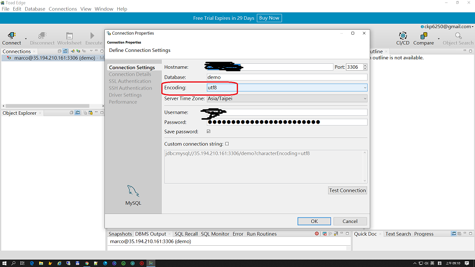Switch to the SQL Monitor tab
This screenshot has height=267, width=475.
(x=215, y=234)
